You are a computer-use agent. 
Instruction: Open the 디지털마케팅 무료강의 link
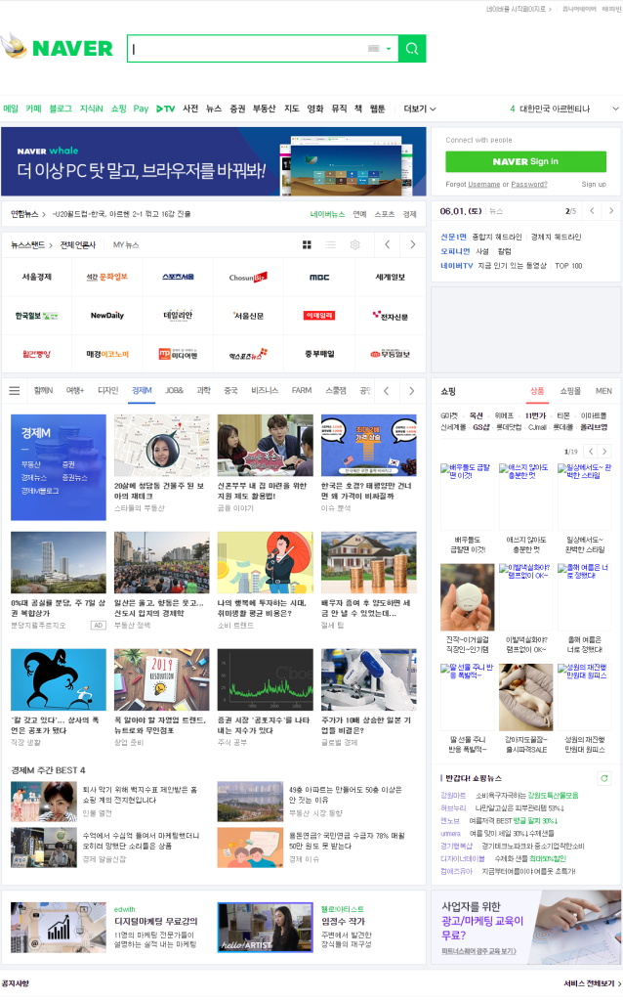pyautogui.click(x=155, y=921)
